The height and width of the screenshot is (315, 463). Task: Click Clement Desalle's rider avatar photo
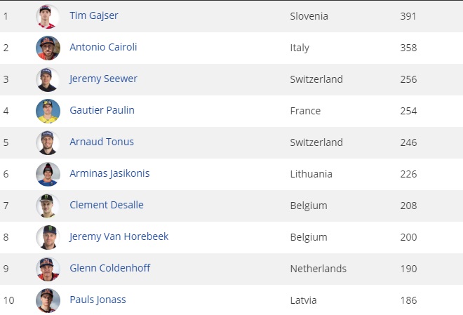48,206
